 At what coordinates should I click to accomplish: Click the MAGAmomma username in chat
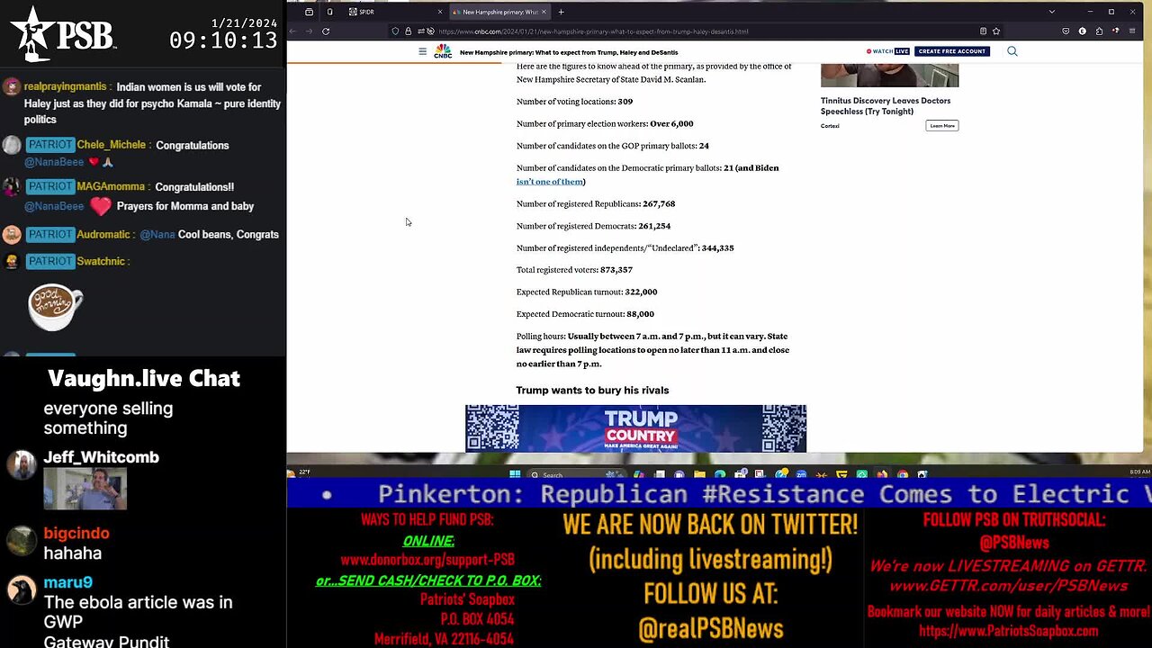tap(112, 187)
